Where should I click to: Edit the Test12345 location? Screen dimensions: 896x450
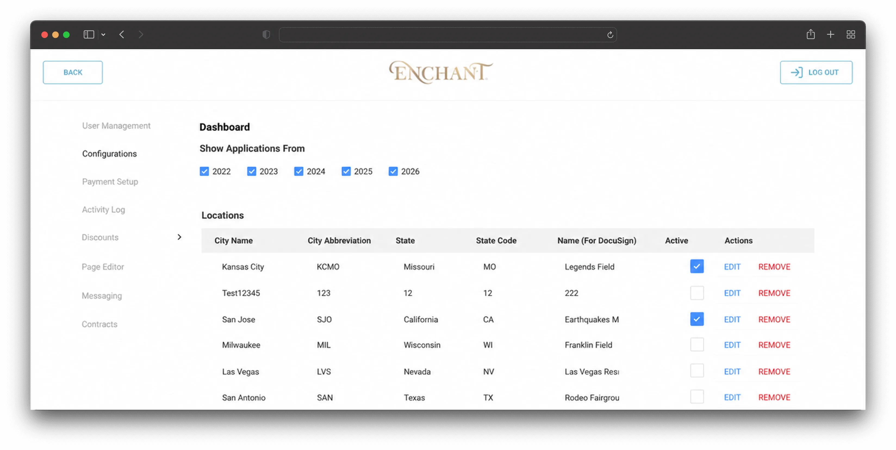pos(732,293)
